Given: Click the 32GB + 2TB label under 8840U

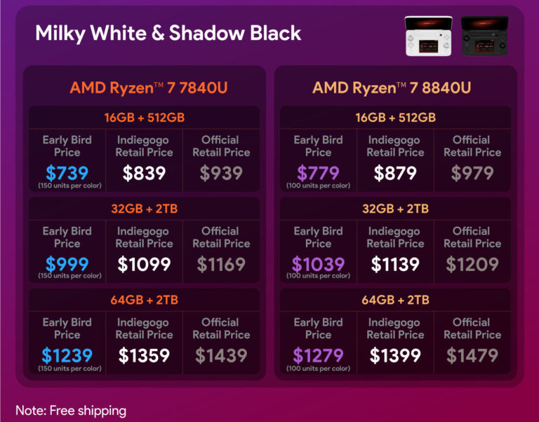Looking at the screenshot, I should tap(396, 209).
